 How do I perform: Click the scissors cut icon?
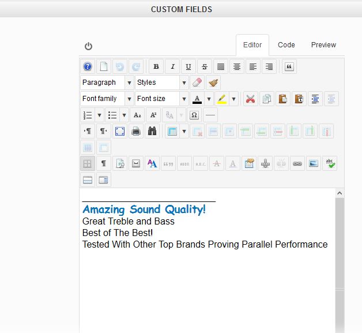click(x=251, y=99)
